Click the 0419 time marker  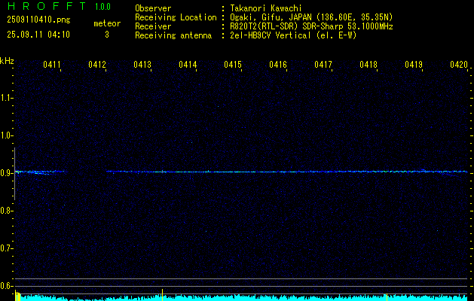coord(414,65)
